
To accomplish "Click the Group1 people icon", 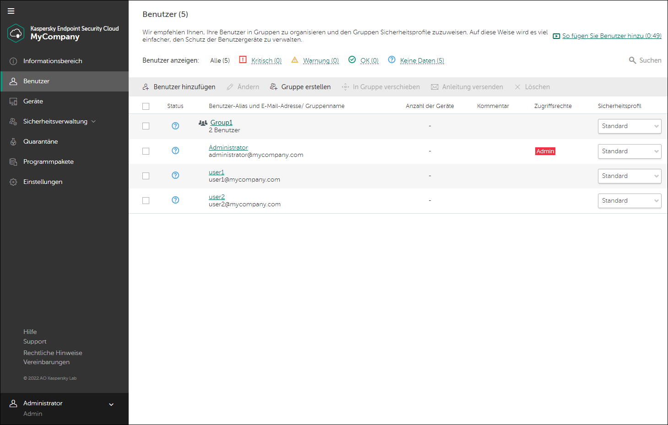I will [x=203, y=123].
